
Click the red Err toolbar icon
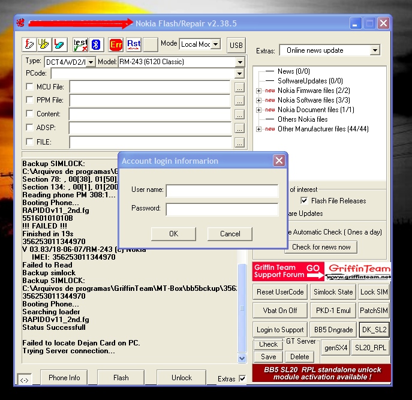point(116,45)
